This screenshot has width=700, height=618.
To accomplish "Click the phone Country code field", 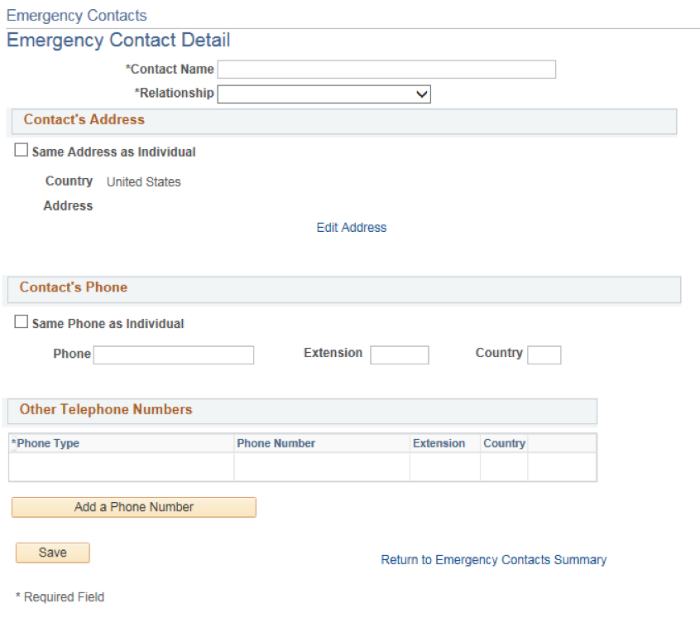I will click(544, 355).
